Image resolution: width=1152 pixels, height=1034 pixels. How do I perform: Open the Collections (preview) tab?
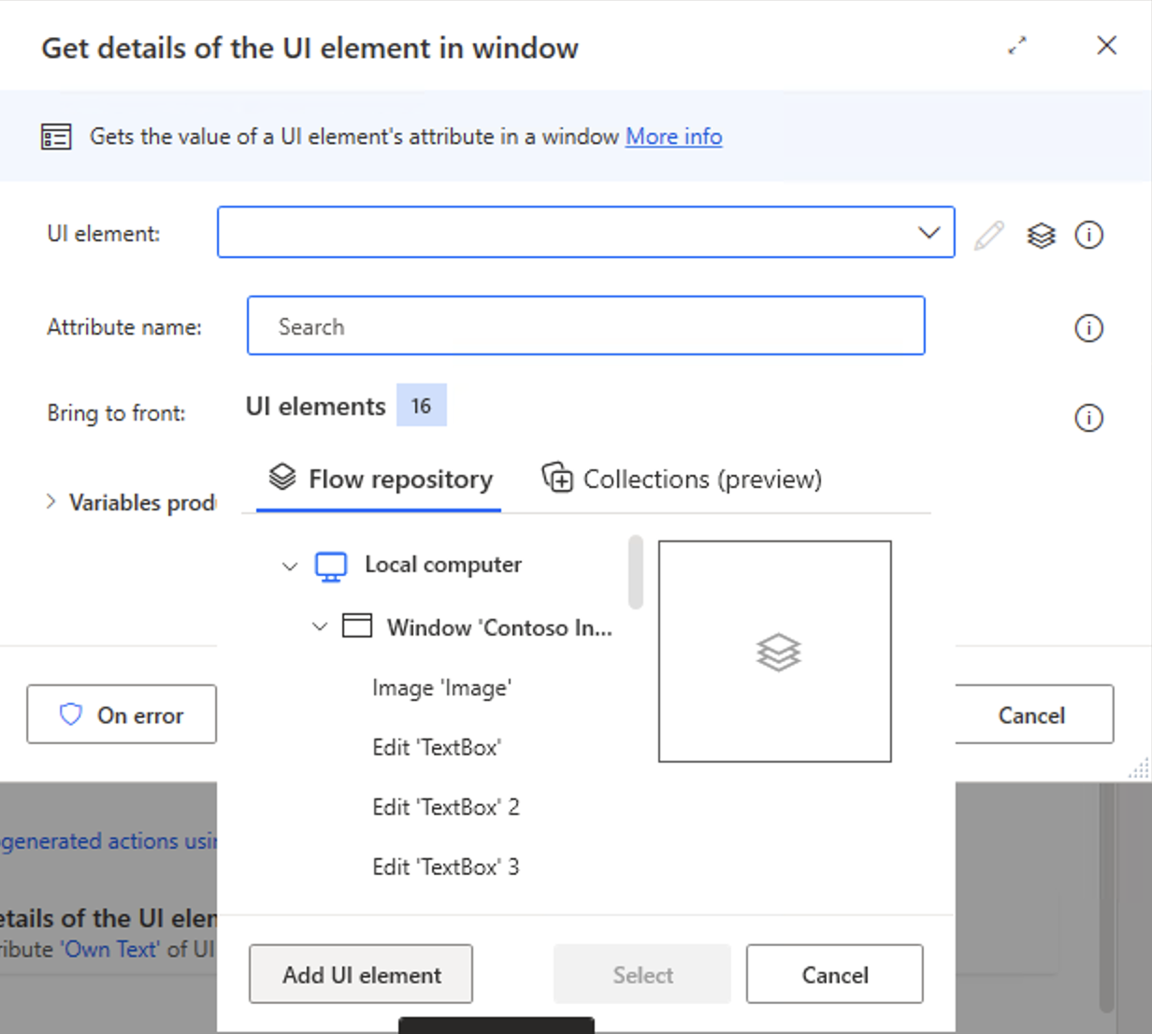click(683, 480)
